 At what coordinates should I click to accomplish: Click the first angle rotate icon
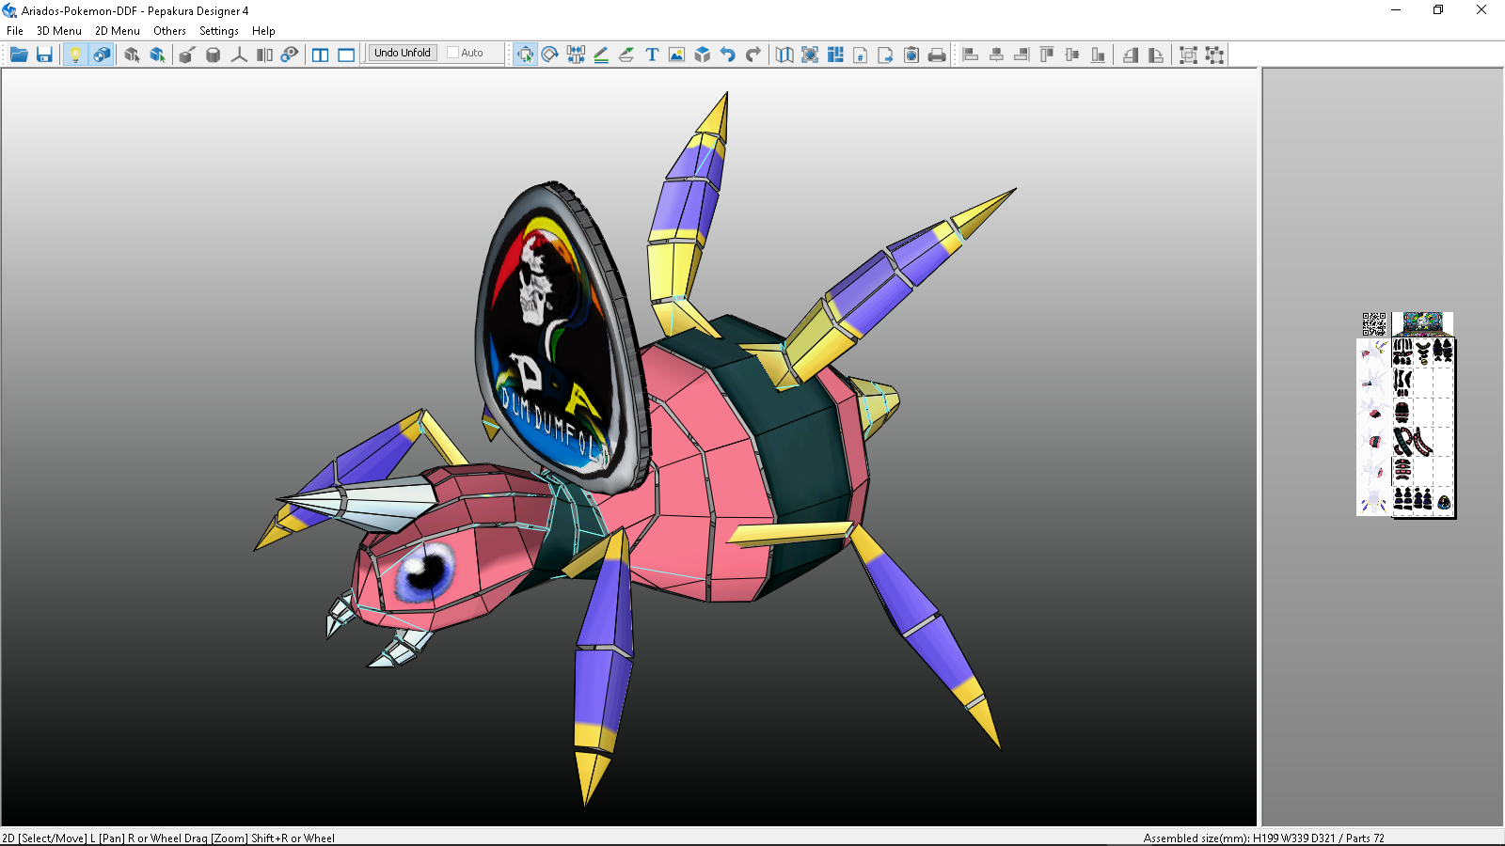pos(1131,55)
